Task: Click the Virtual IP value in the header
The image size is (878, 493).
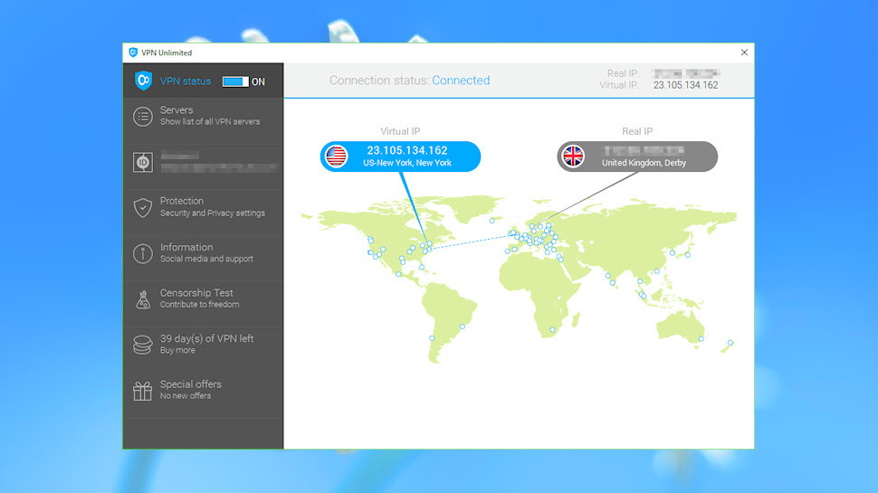Action: tap(685, 85)
